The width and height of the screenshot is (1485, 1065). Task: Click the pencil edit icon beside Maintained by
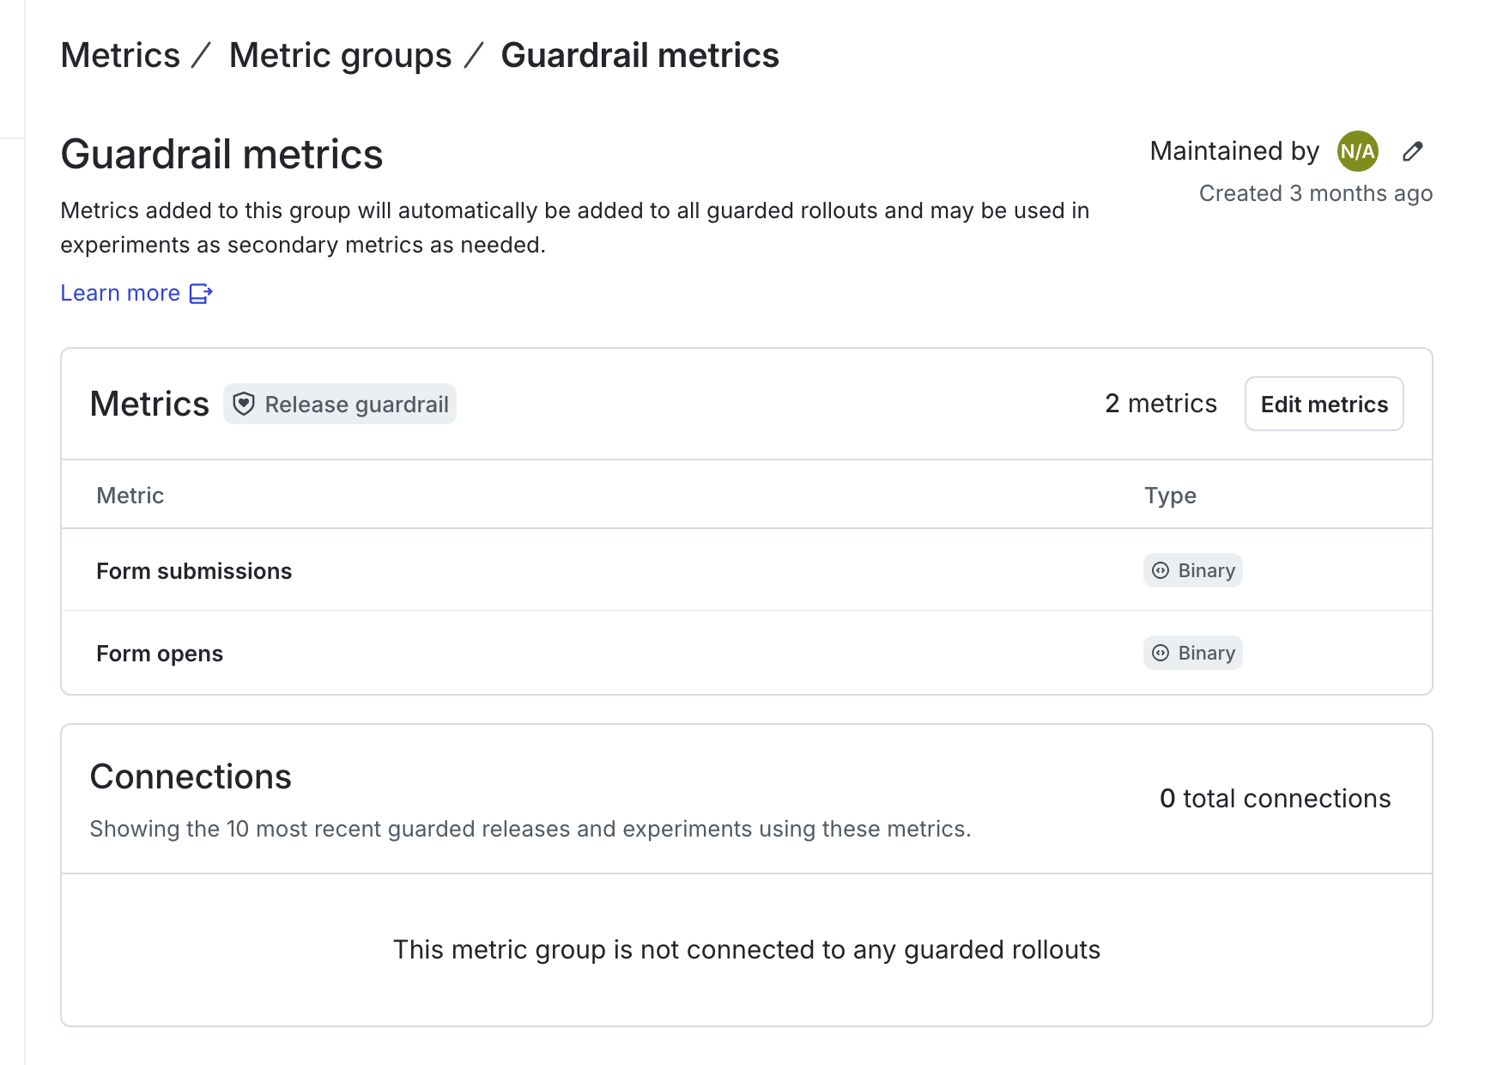(1413, 152)
